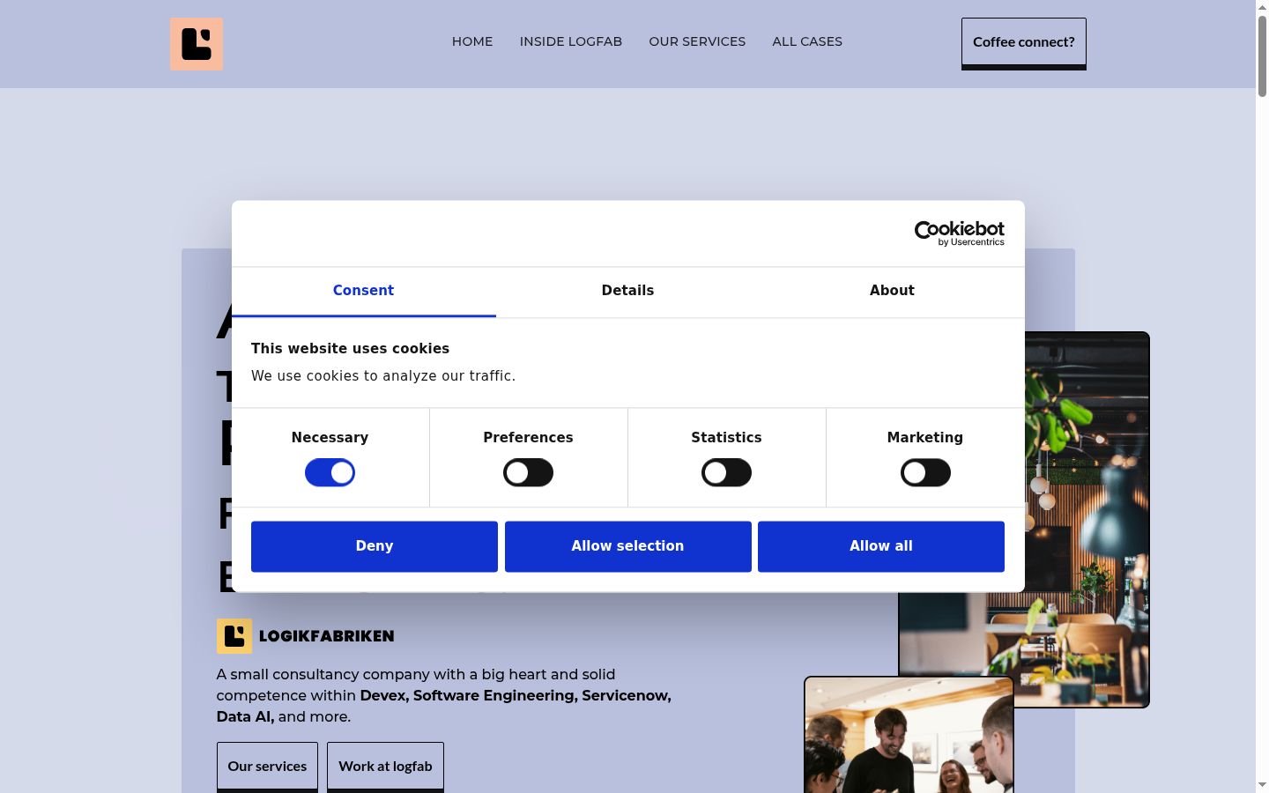
Task: Click the Allow all button
Action: pos(881,546)
